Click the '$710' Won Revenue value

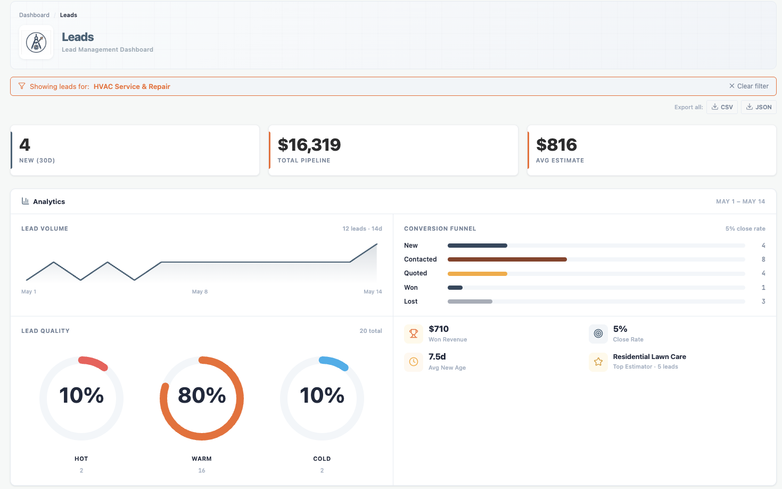pos(439,329)
